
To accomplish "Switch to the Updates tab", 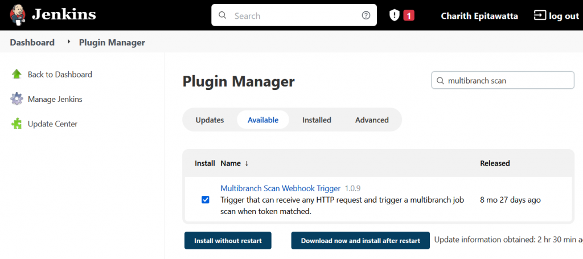I will [x=210, y=120].
